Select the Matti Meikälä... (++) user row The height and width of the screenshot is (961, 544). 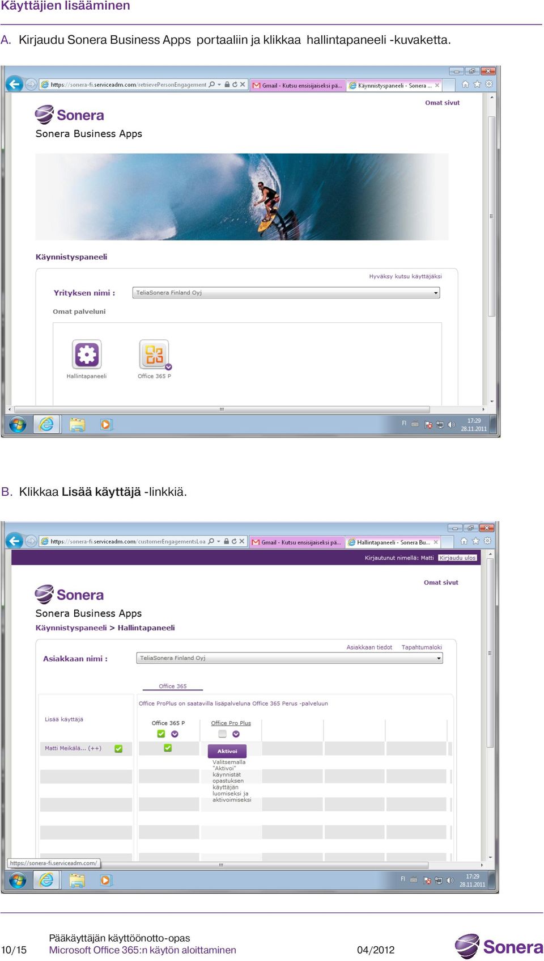tap(86, 749)
